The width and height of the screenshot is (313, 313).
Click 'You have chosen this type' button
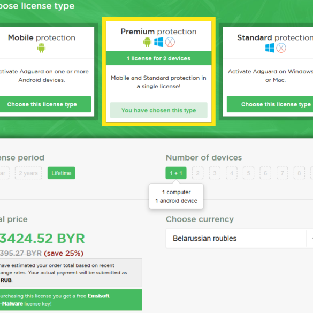159,110
